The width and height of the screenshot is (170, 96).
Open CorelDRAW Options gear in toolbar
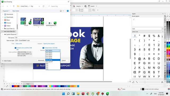(x=86, y=6)
